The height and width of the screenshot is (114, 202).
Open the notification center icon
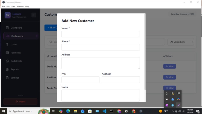point(198,111)
